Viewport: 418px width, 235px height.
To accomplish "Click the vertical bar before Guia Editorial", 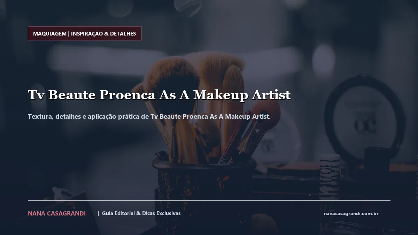I will coord(98,213).
